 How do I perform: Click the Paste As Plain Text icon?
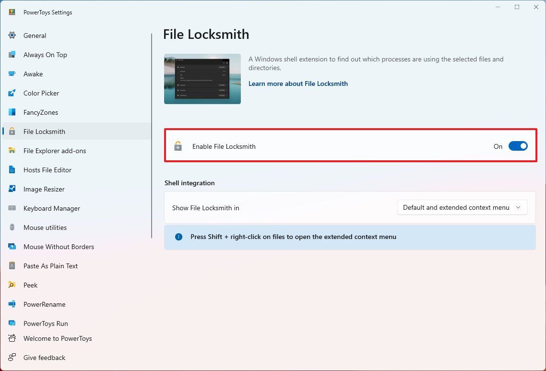click(12, 265)
